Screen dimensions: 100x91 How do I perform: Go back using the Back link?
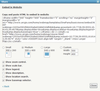[x=6, y=87]
